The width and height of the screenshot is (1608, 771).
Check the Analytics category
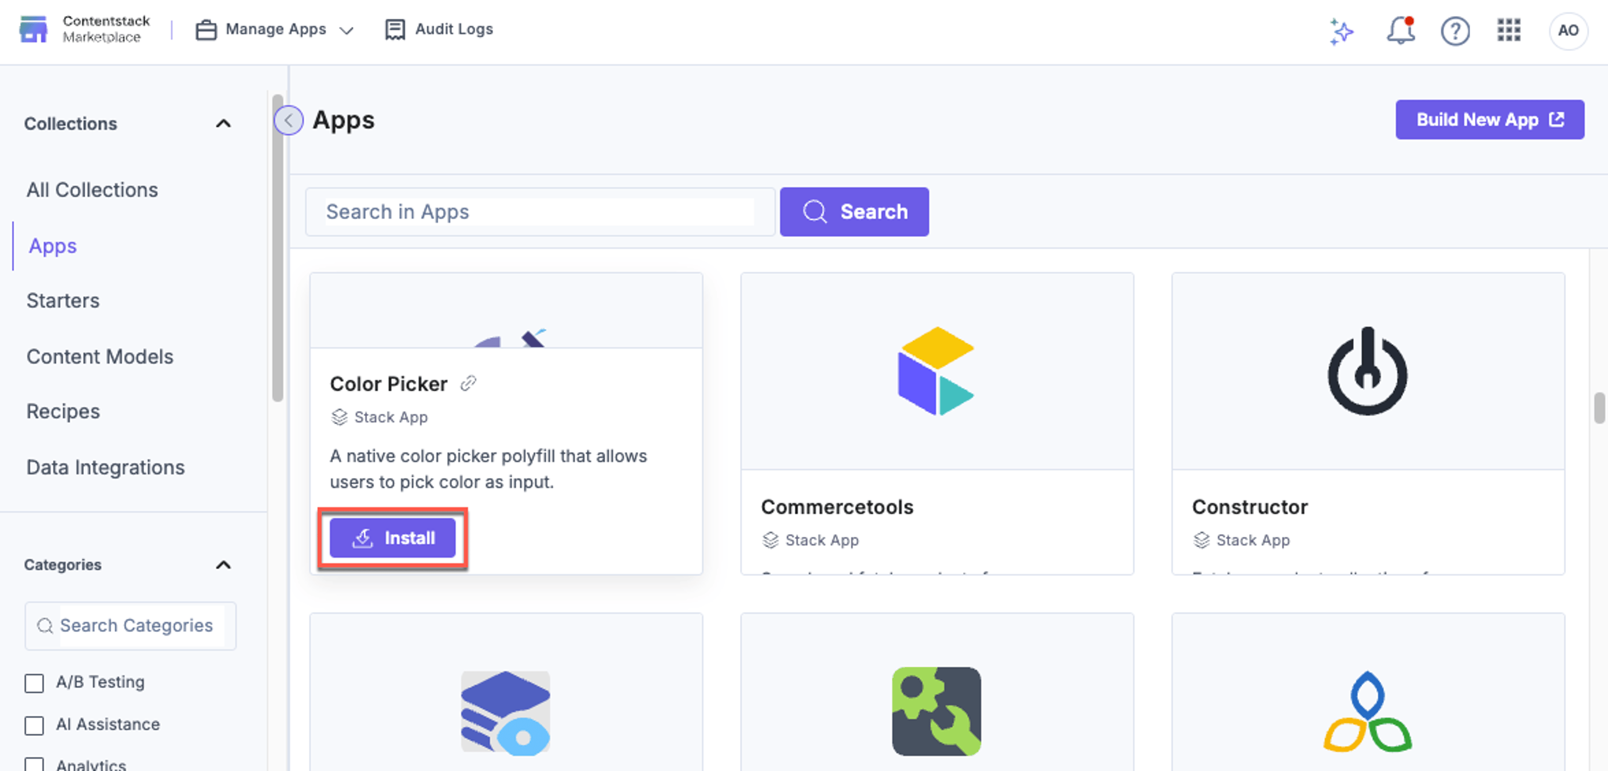tap(34, 765)
